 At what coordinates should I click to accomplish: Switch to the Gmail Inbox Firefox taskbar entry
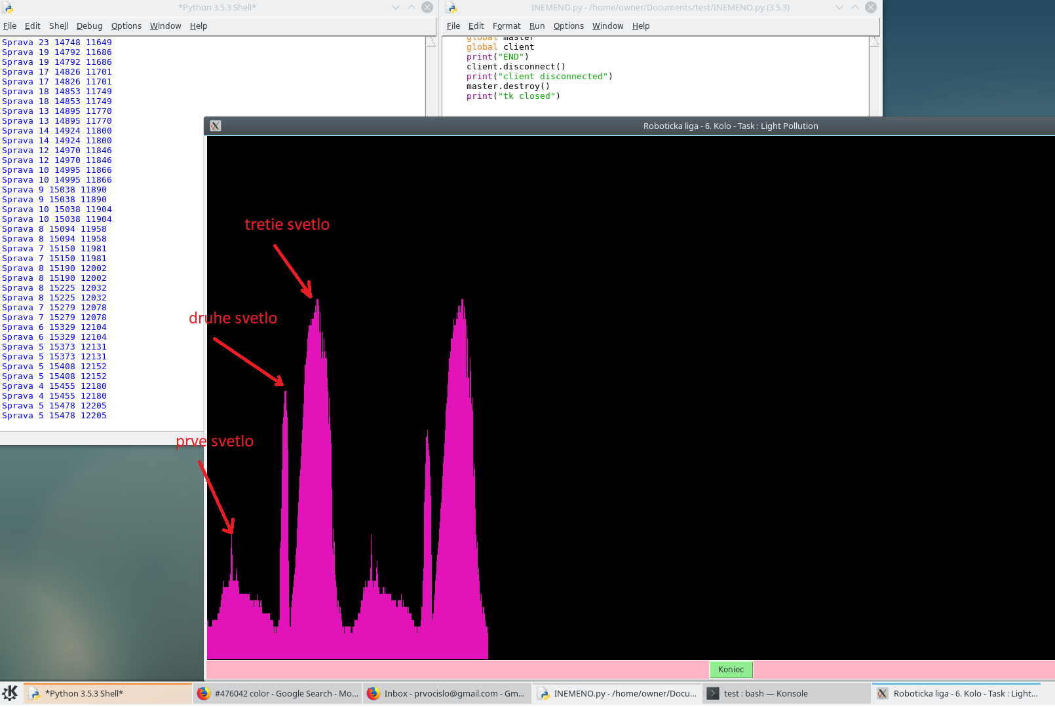(x=446, y=694)
